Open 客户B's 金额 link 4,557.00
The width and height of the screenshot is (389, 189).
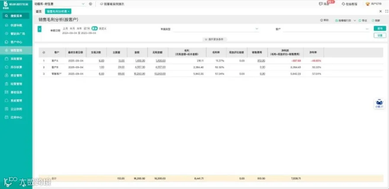[140, 67]
